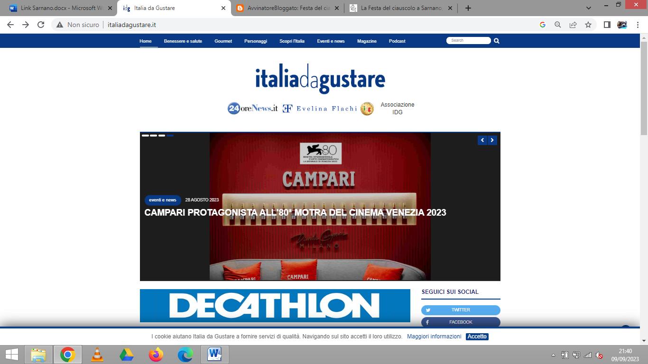648x364 pixels.
Task: Open the Campari protagonista headline article
Action: click(295, 212)
